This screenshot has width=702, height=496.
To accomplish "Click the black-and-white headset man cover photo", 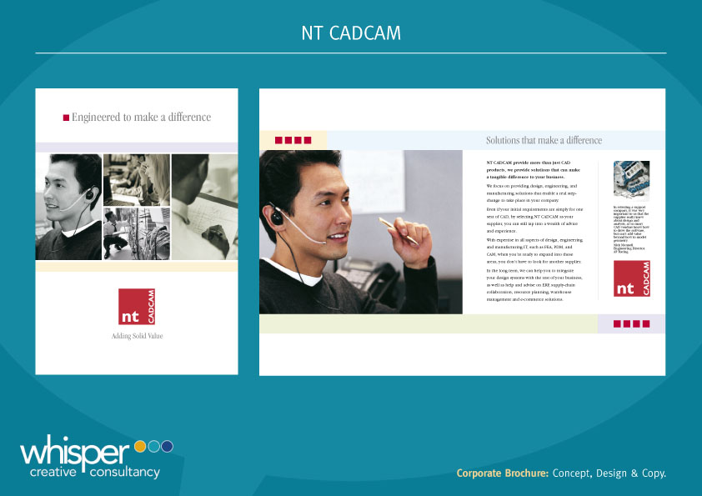I will click(x=68, y=207).
